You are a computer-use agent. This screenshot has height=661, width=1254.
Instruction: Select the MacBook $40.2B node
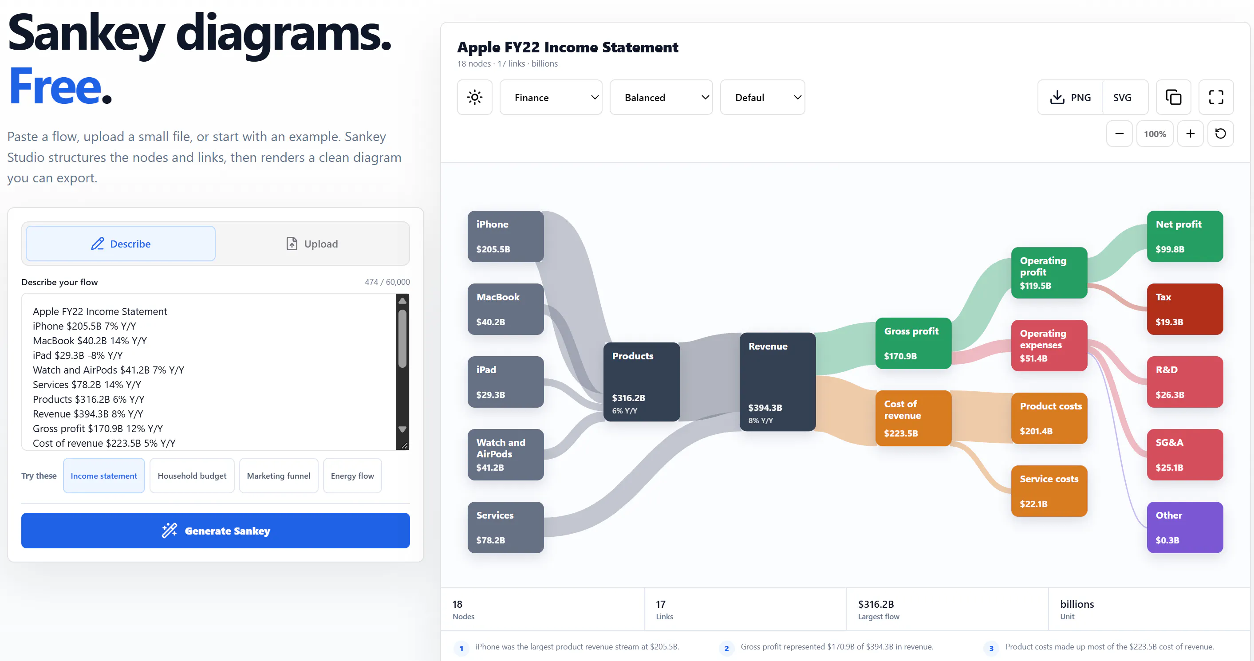(506, 309)
